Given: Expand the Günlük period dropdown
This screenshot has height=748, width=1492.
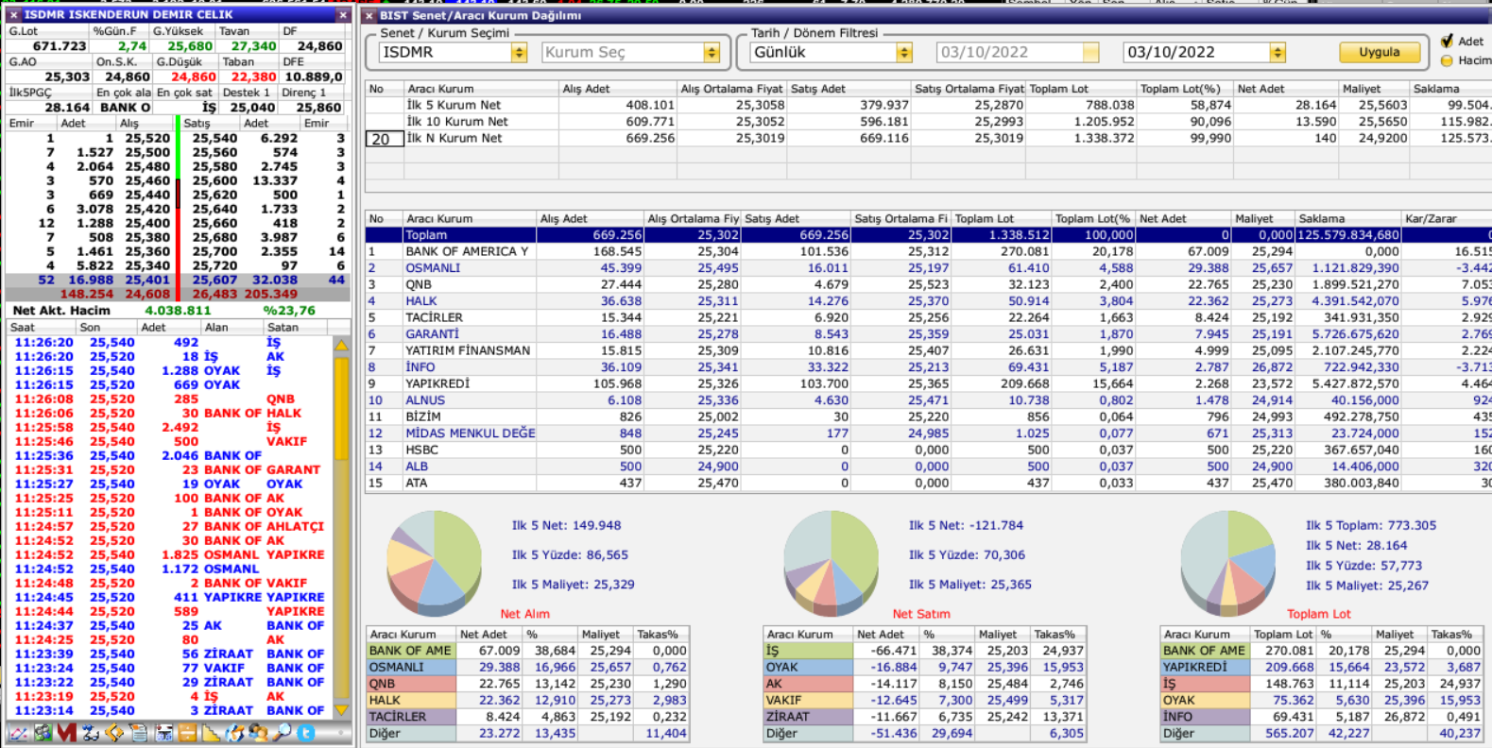Looking at the screenshot, I should click(x=904, y=53).
